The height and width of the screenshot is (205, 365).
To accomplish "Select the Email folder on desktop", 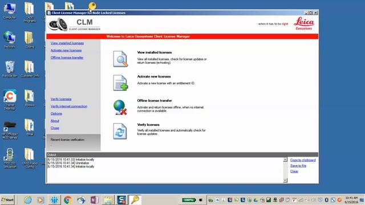I will pyautogui.click(x=30, y=128).
